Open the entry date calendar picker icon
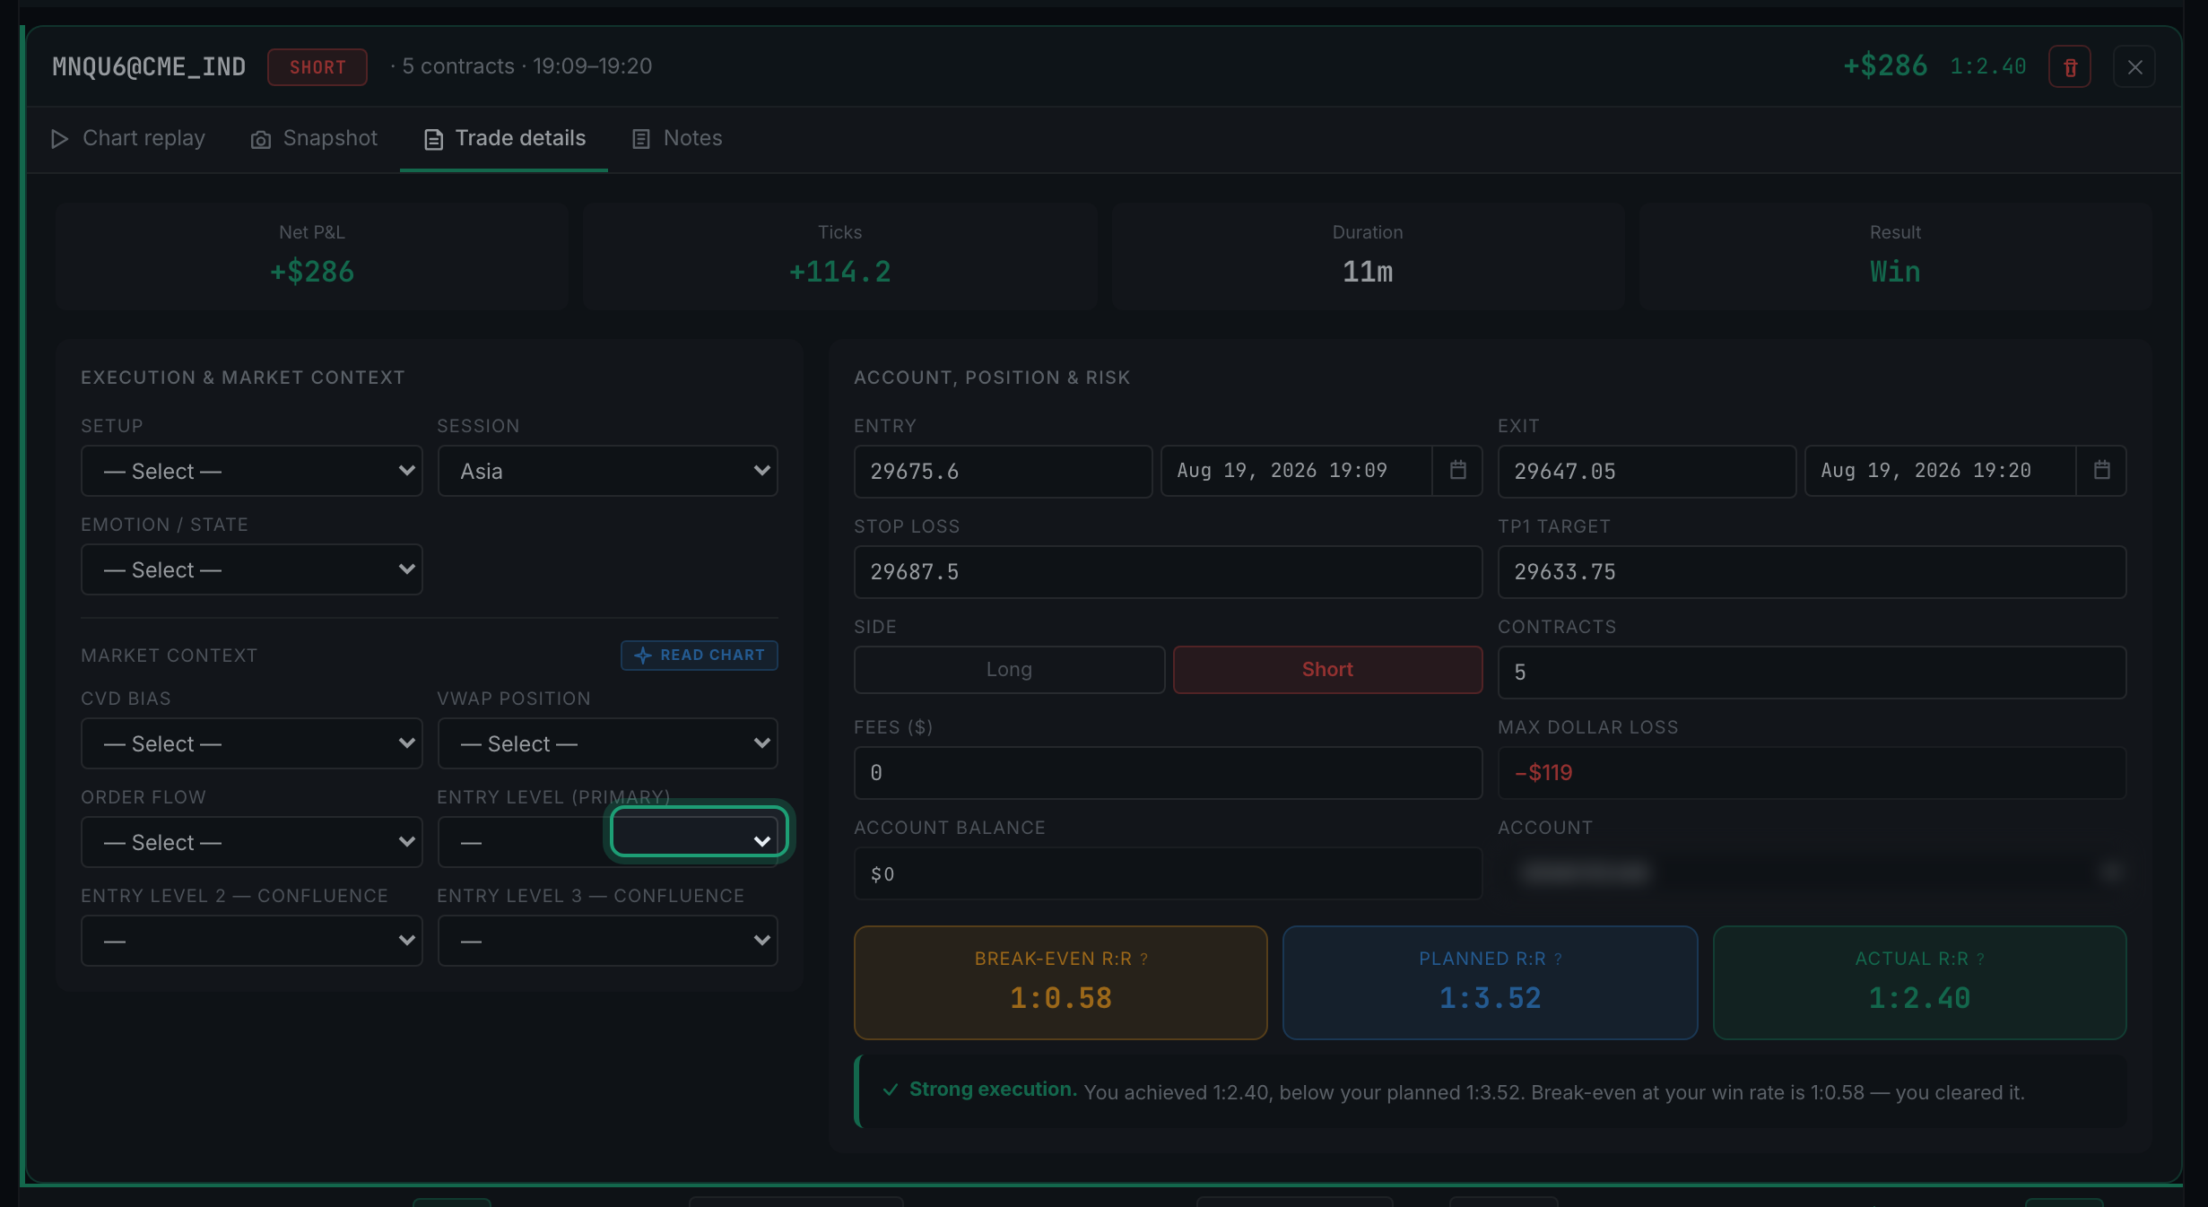 pos(1458,470)
